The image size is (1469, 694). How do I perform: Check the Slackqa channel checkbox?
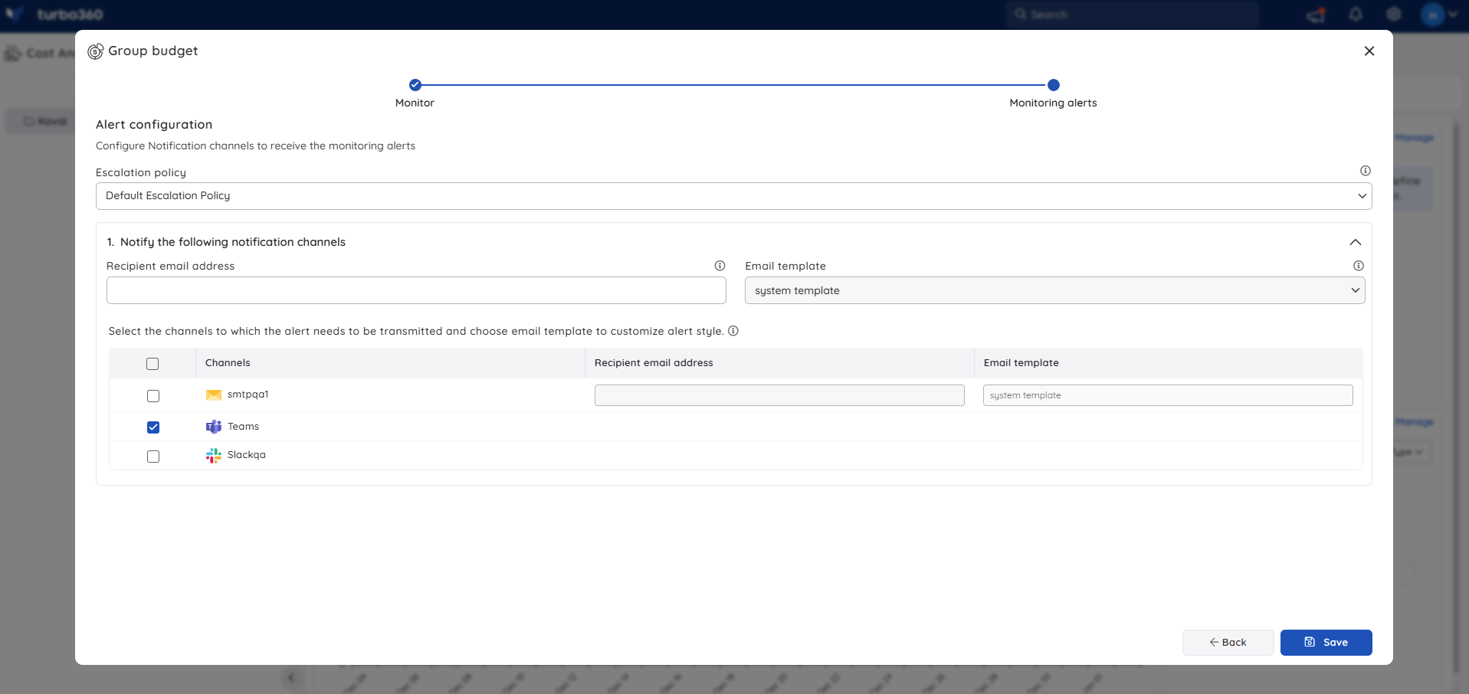pyautogui.click(x=153, y=457)
